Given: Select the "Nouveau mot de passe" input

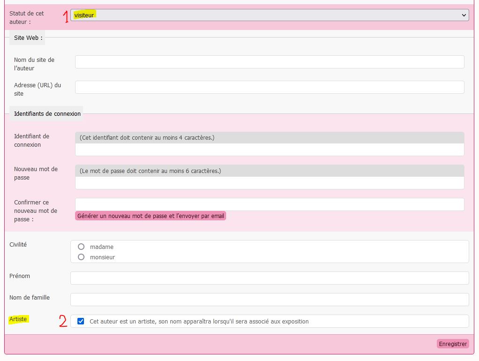Looking at the screenshot, I should coord(269,183).
